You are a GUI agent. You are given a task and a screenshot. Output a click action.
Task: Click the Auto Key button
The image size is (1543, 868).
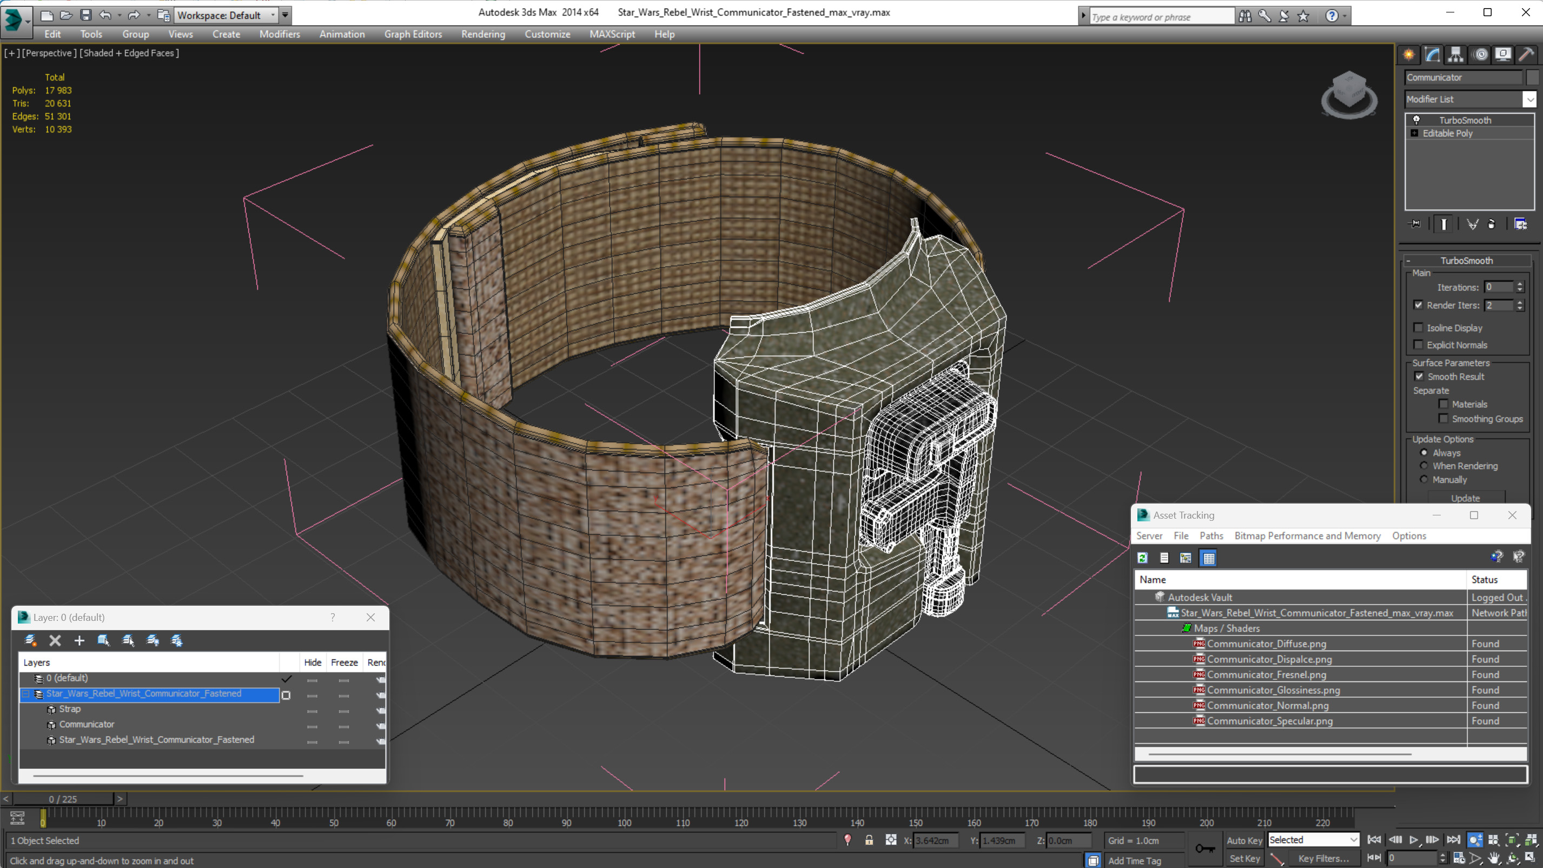point(1243,840)
